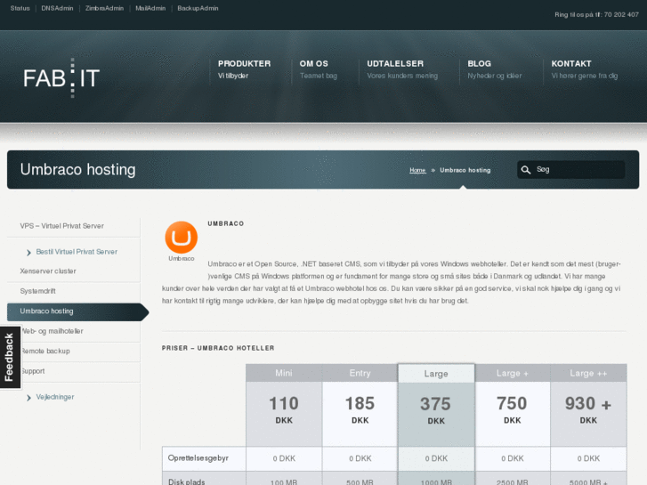
Task: Select Umbraco hosting sidebar item
Action: coord(77,311)
